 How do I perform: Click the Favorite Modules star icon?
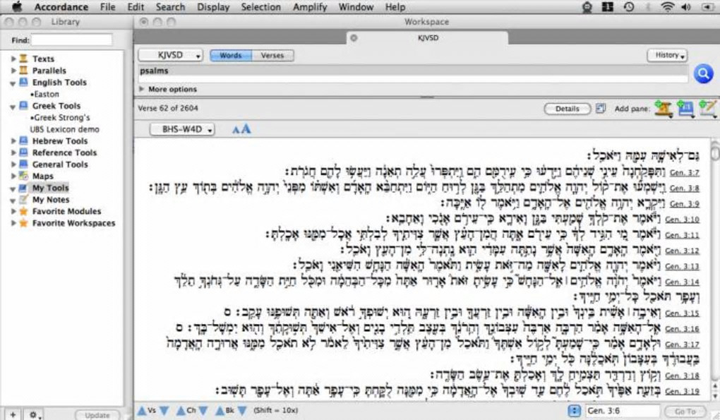pyautogui.click(x=23, y=211)
